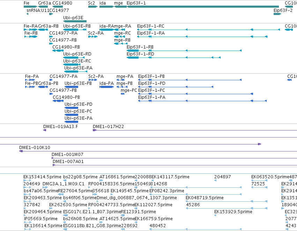The width and height of the screenshot is (297, 231).
Task: Select BAC clone DME1-017H22
Action: coord(108,126)
